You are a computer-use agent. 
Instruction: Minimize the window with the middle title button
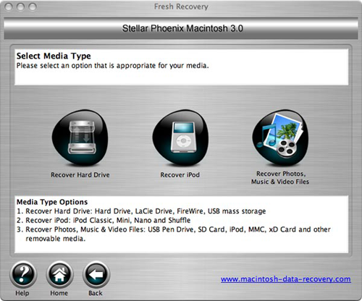click(20, 7)
